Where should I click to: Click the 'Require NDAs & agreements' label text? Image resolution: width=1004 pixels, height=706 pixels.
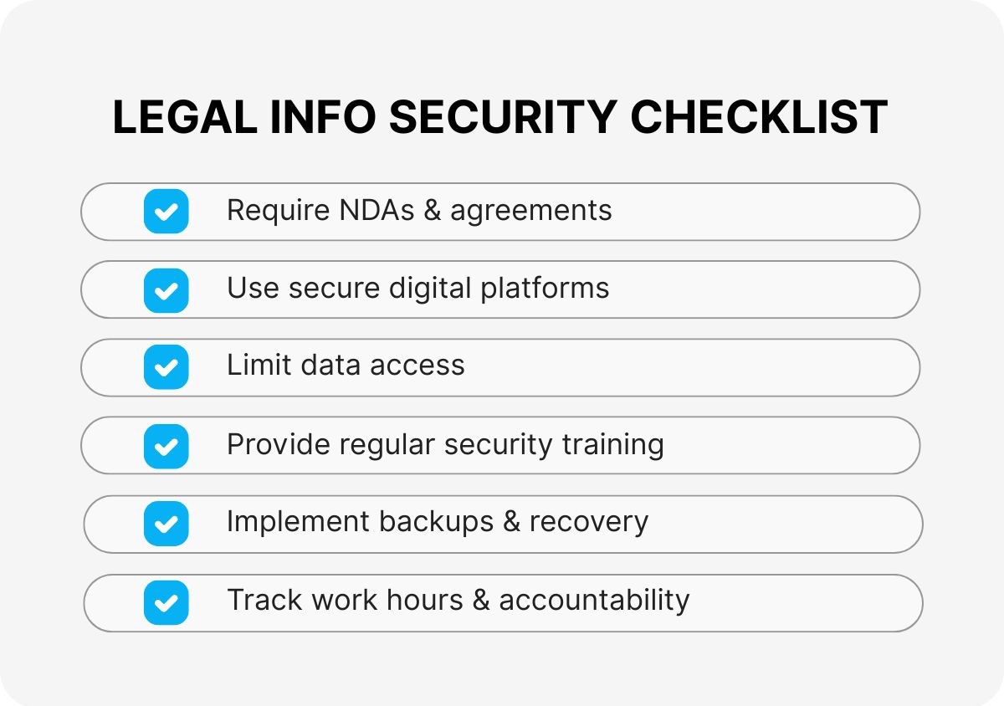pyautogui.click(x=418, y=210)
